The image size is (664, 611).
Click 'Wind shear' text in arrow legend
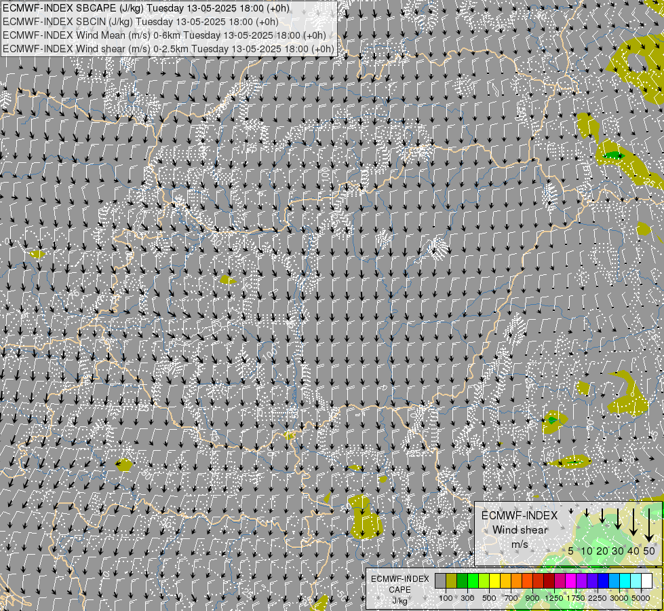click(520, 530)
